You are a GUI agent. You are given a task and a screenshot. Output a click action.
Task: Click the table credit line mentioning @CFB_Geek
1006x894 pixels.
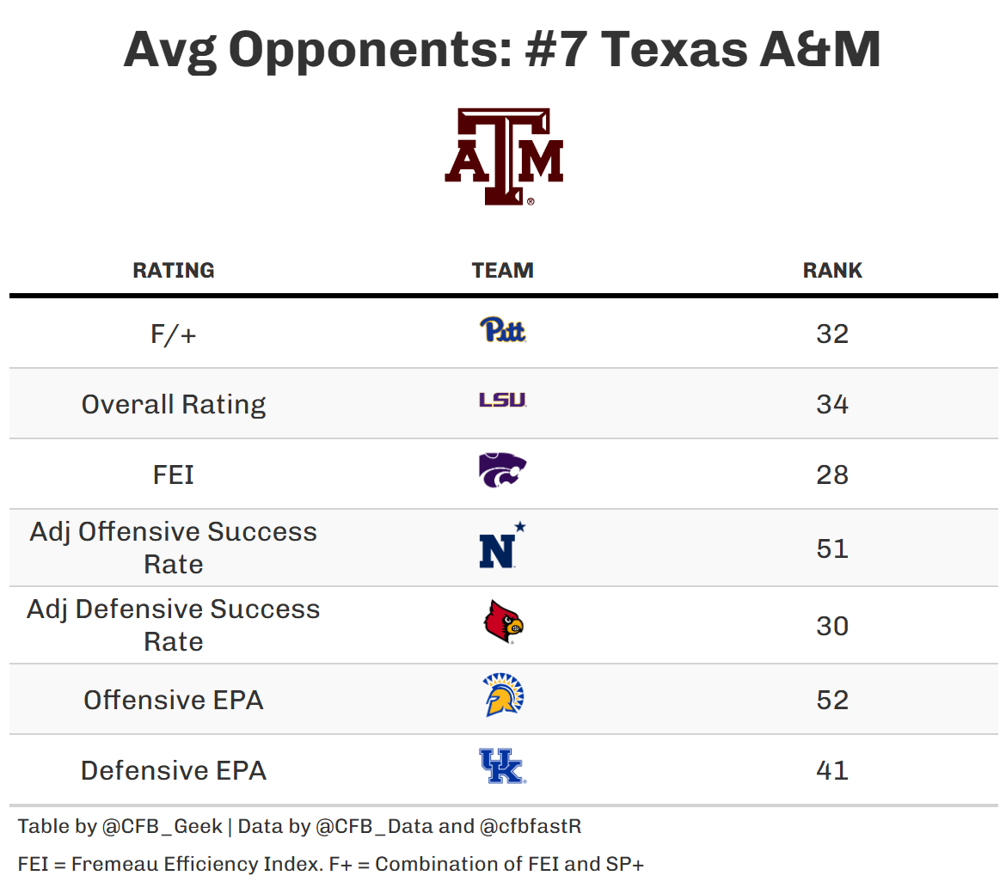[299, 827]
